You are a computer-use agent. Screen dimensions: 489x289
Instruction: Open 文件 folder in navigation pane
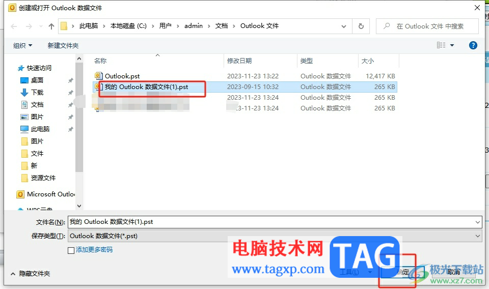pyautogui.click(x=37, y=154)
